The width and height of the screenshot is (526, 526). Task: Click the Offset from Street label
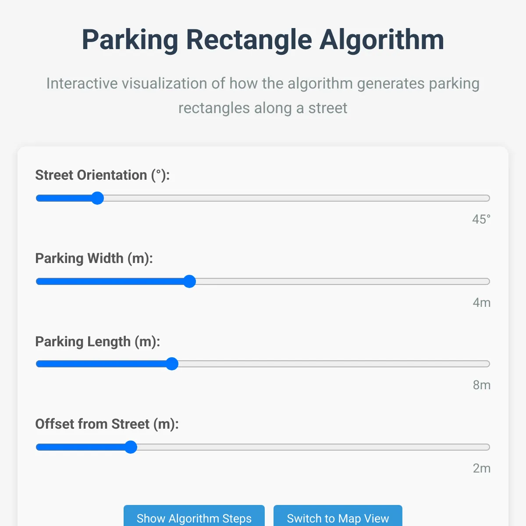pos(107,424)
